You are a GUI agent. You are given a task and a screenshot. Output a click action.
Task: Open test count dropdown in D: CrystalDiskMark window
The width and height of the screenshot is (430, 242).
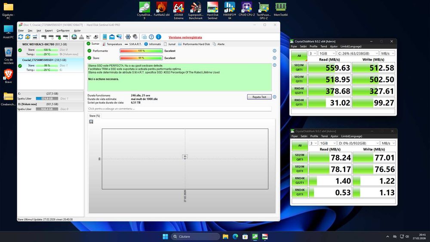[x=313, y=143]
